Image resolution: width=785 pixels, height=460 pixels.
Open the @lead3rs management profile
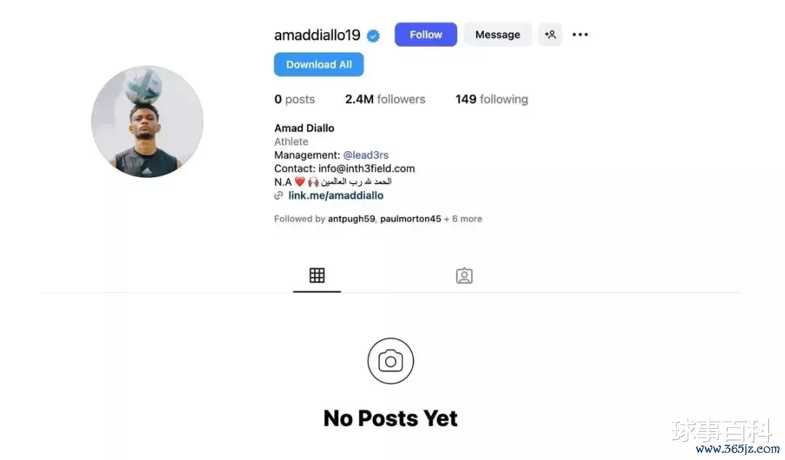coord(366,156)
